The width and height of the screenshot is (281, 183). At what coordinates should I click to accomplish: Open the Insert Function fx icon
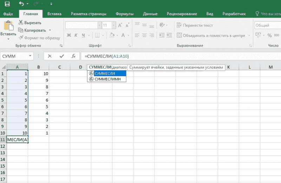(x=73, y=56)
